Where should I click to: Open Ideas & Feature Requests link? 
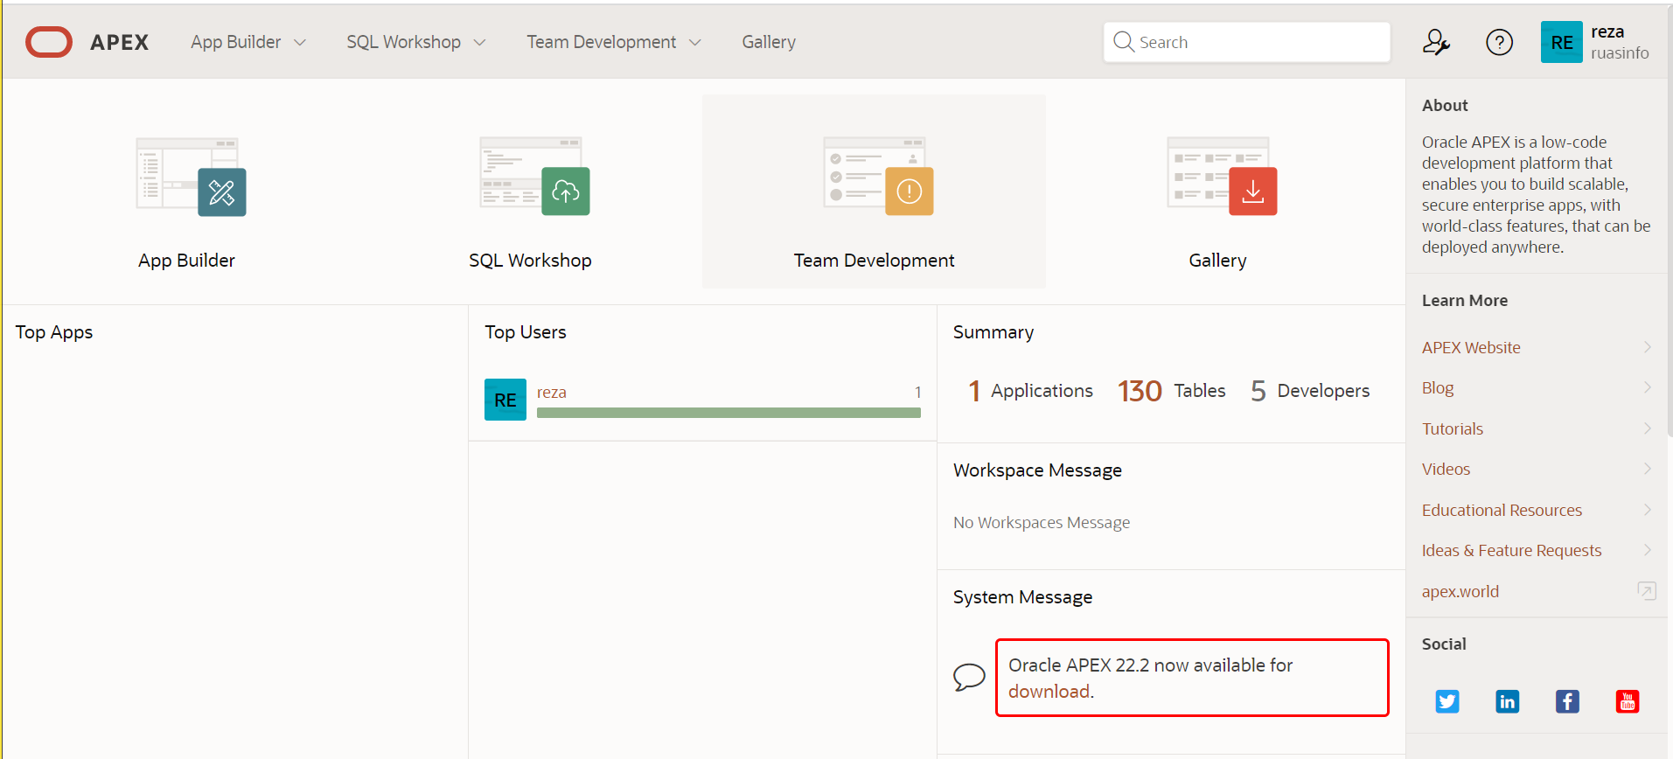point(1511,550)
